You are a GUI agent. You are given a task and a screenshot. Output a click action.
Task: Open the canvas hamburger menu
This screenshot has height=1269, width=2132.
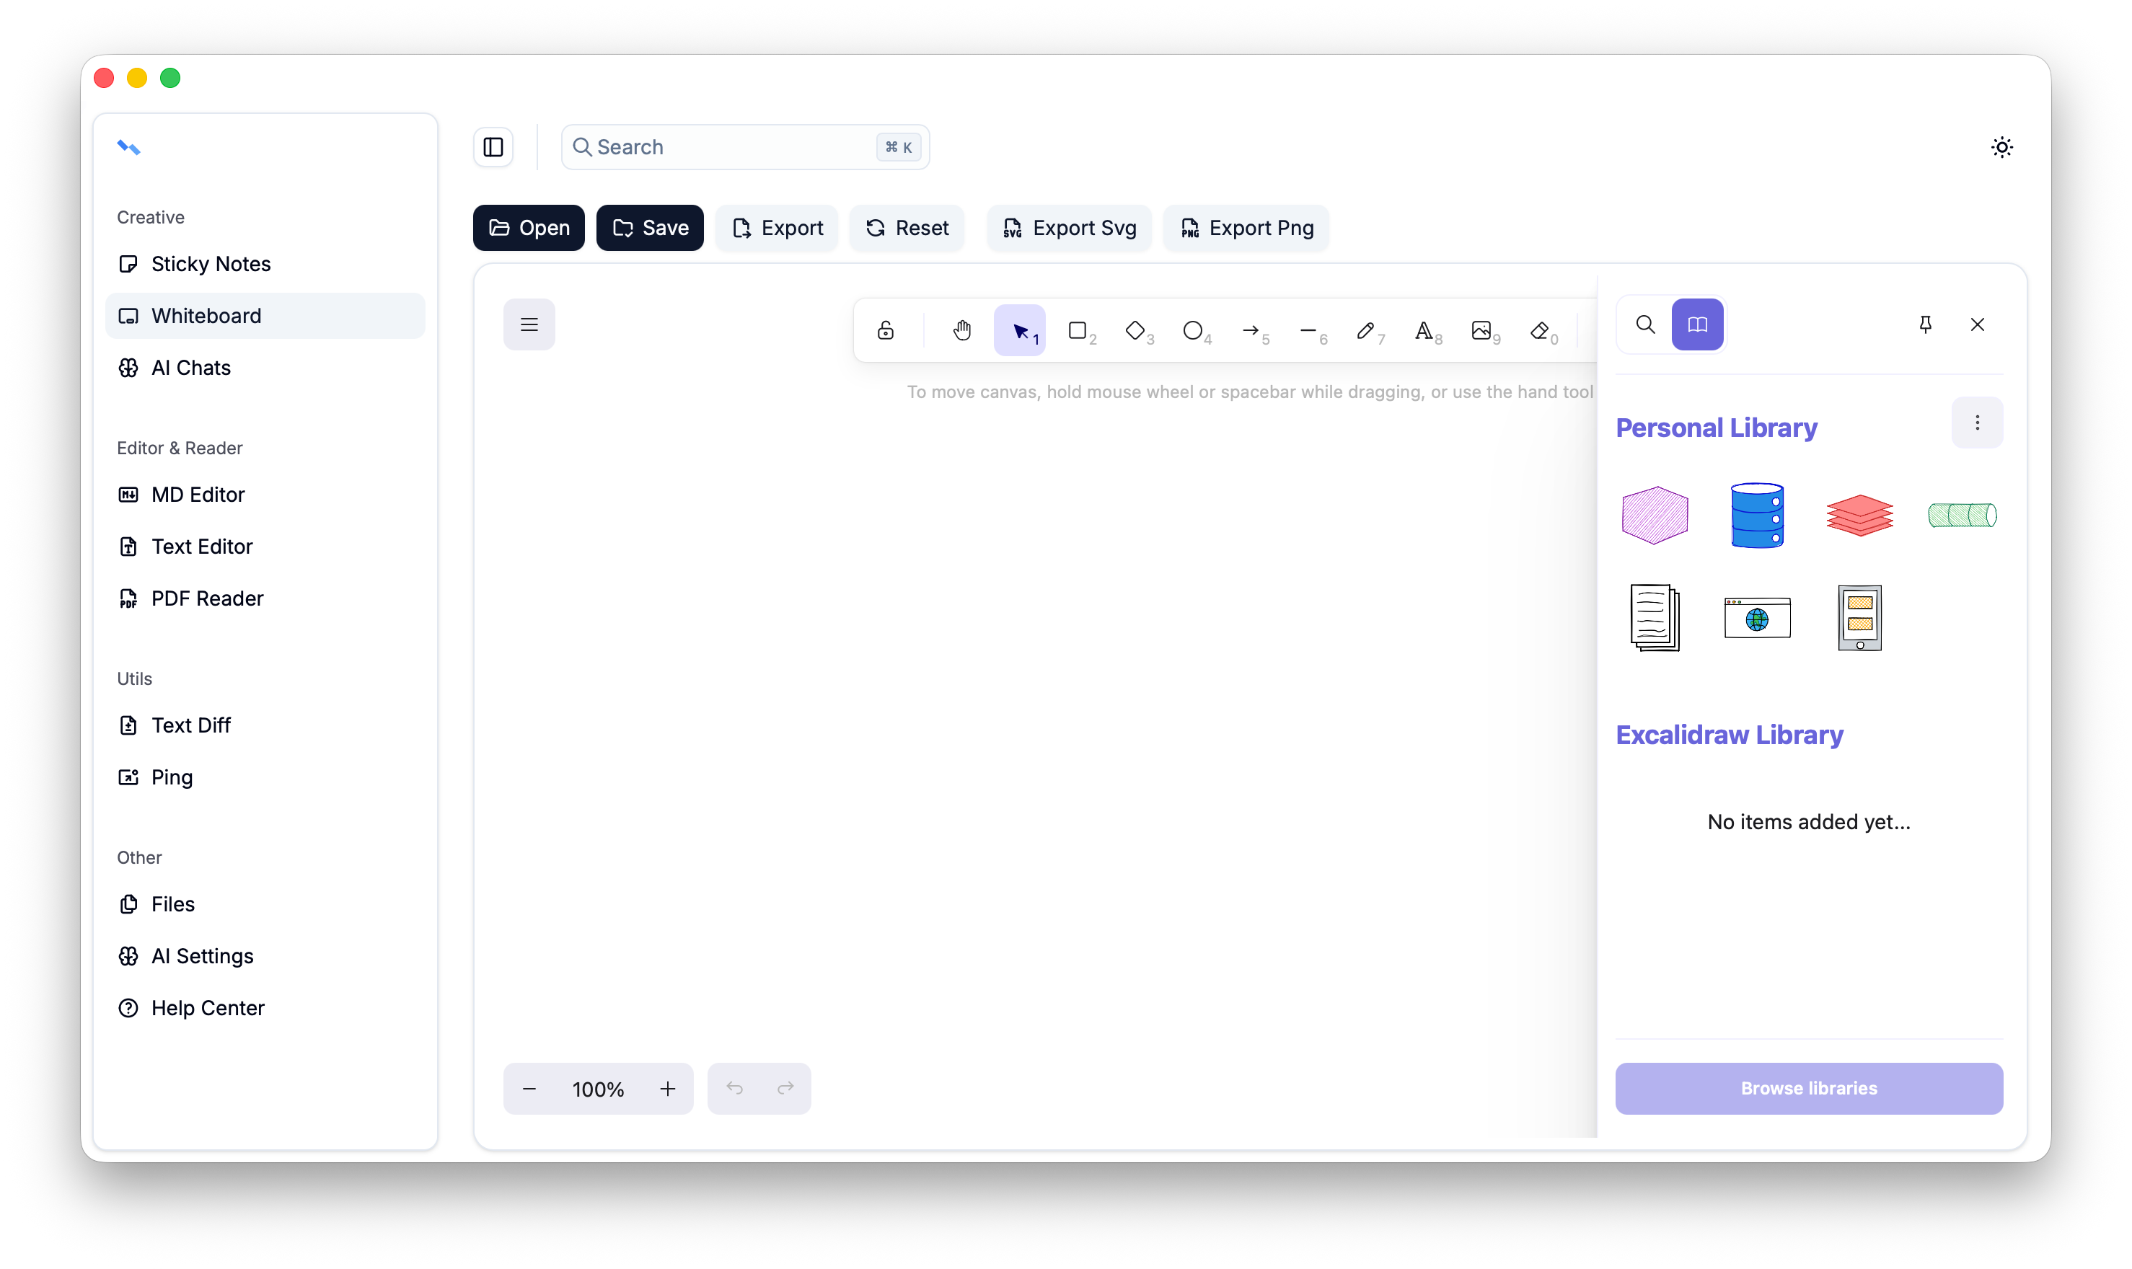click(529, 325)
